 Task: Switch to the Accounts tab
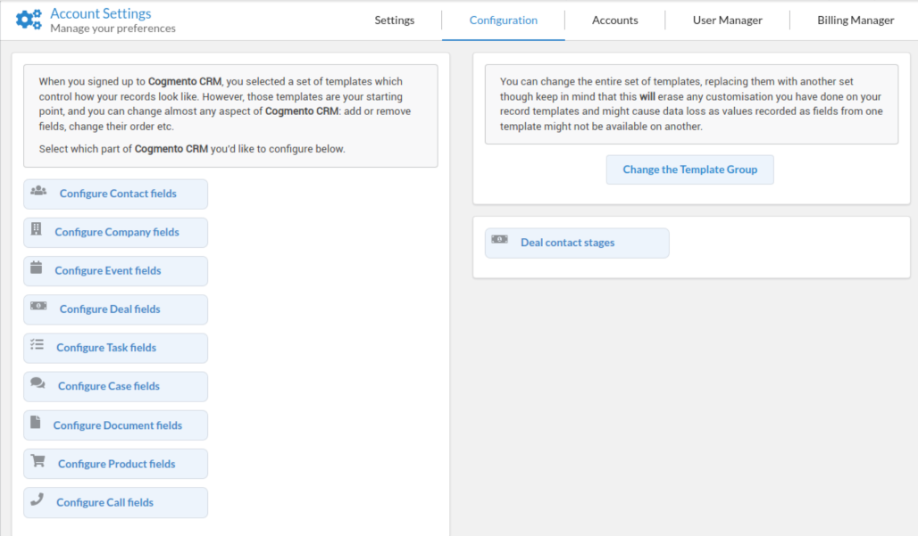coord(614,20)
